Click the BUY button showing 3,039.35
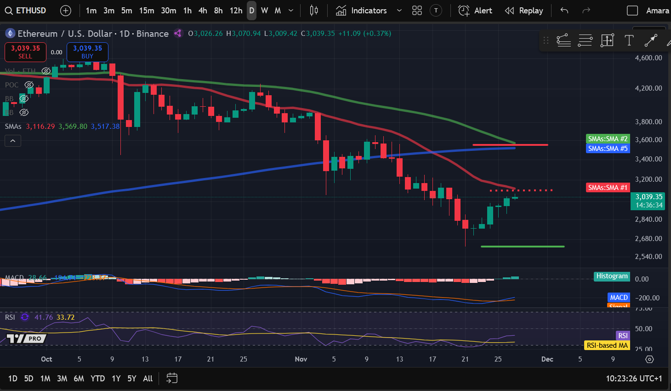Image resolution: width=671 pixels, height=391 pixels. tap(87, 52)
